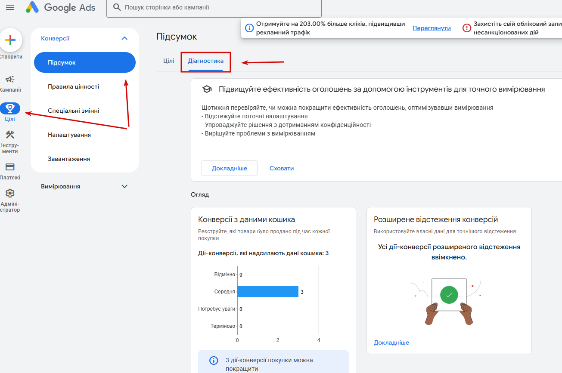The image size is (562, 373).
Task: Click the Докладніше button in tips card
Action: tap(230, 168)
